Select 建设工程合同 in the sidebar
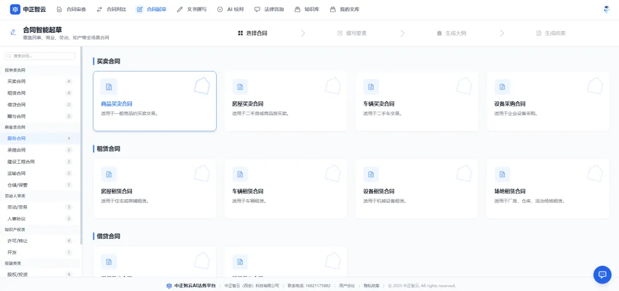The height and width of the screenshot is (291, 619). [40, 162]
